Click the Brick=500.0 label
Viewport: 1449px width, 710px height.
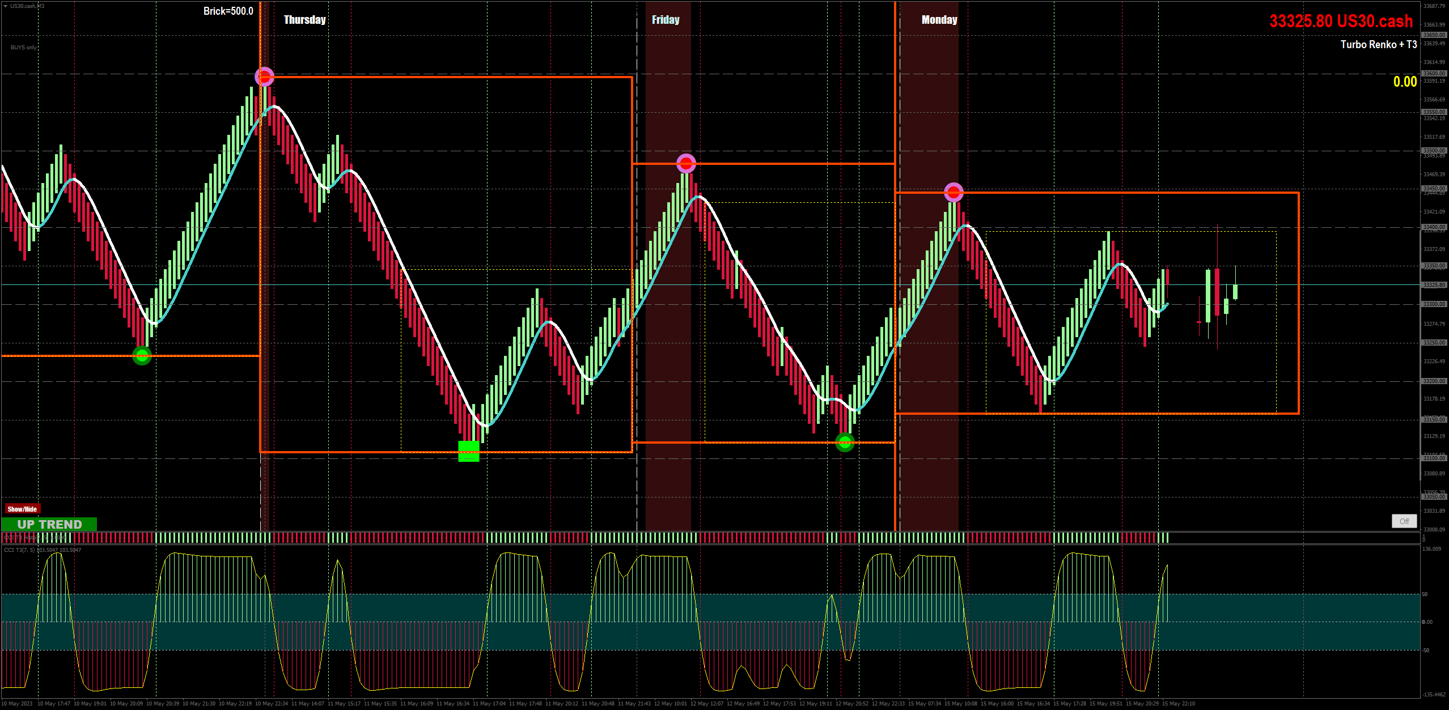tap(228, 11)
